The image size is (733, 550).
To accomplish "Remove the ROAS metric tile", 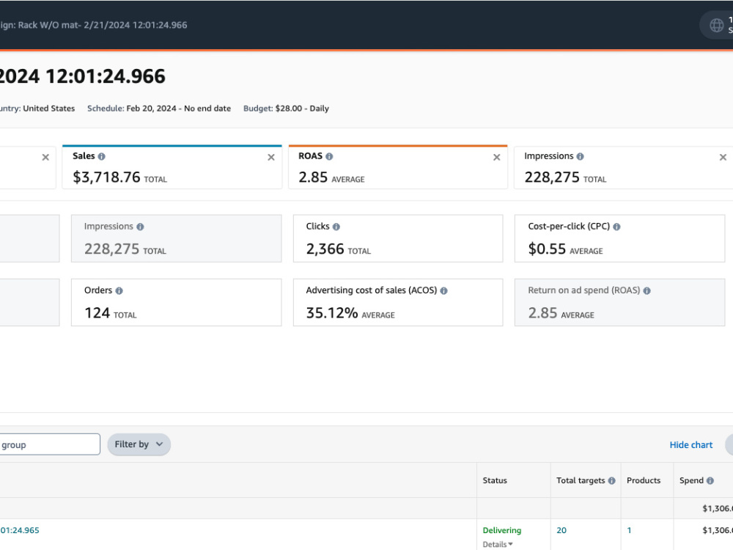I will click(497, 158).
